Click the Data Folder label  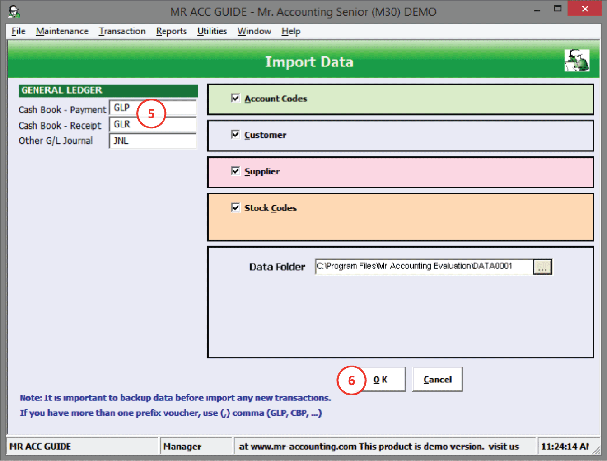point(277,267)
